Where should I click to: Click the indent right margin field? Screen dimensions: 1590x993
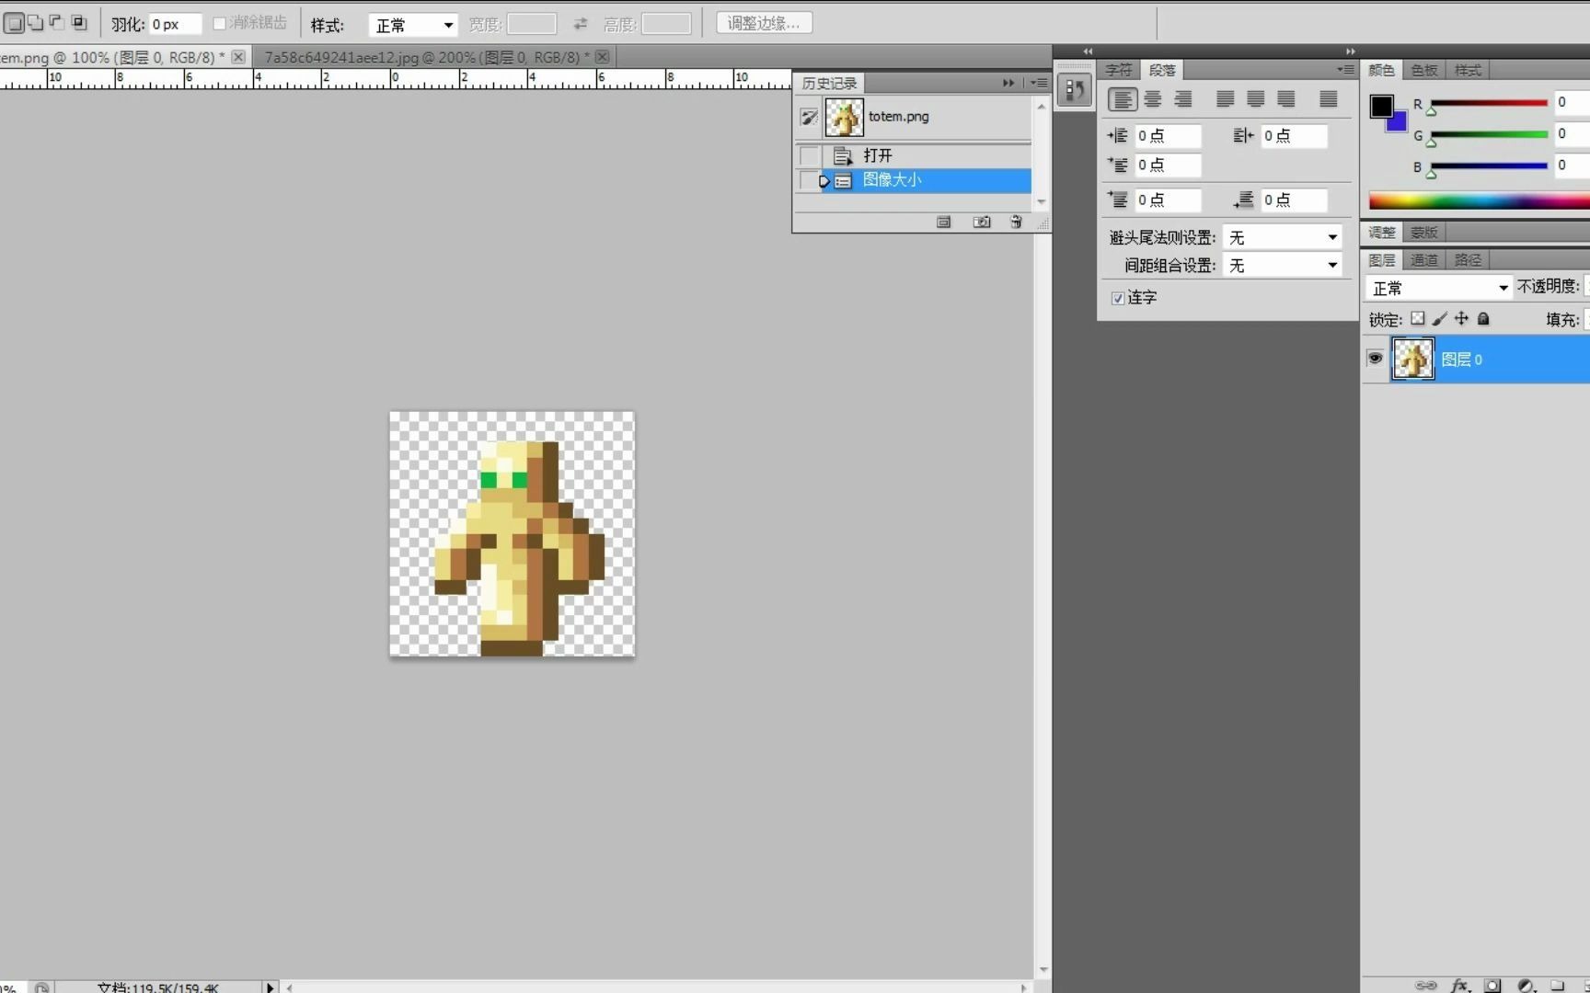1293,136
